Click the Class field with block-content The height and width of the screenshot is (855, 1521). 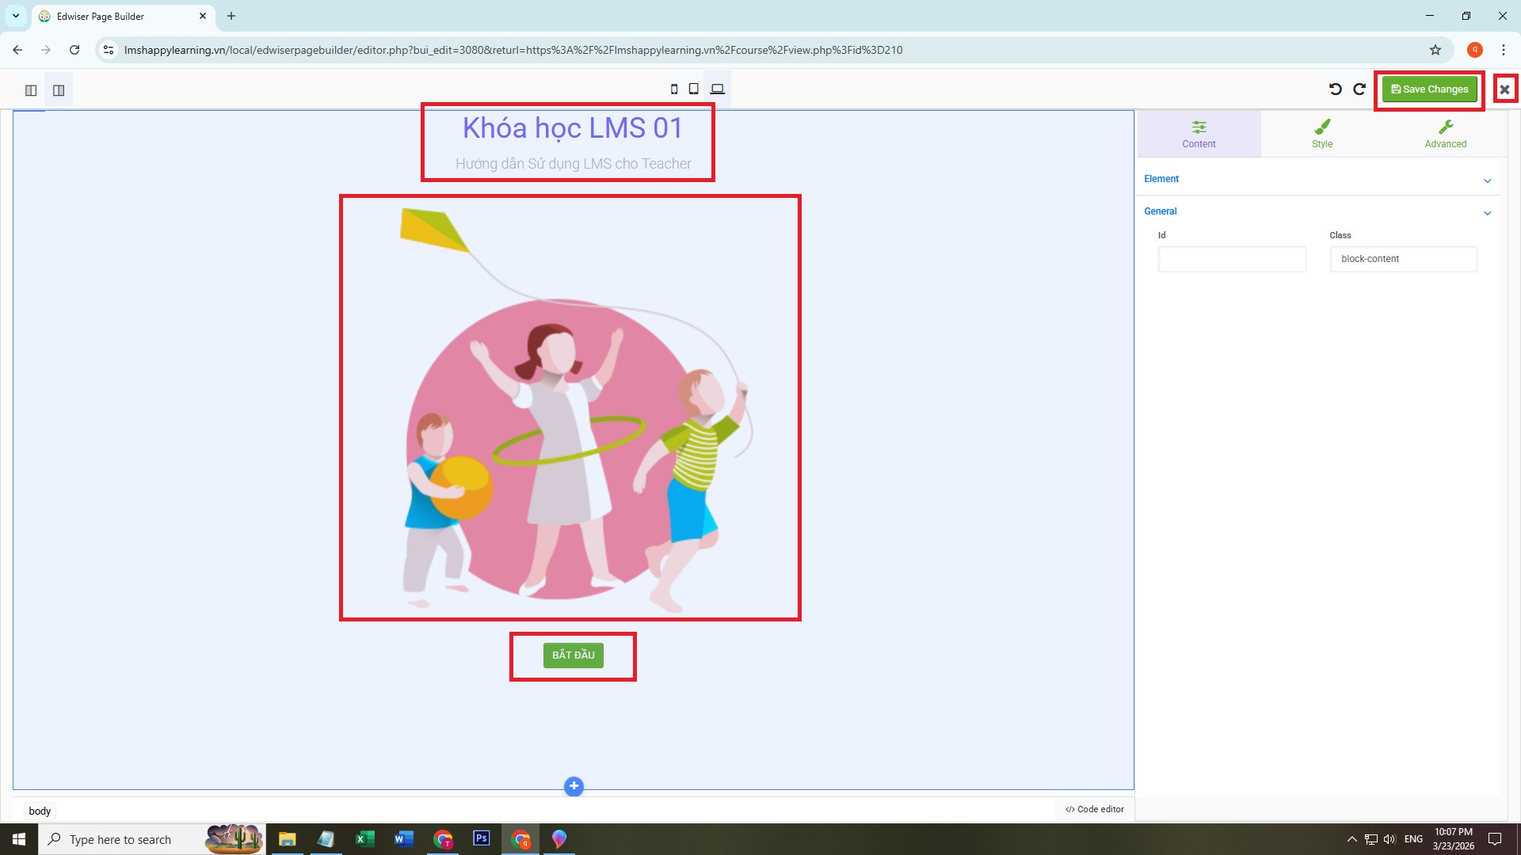pyautogui.click(x=1402, y=259)
